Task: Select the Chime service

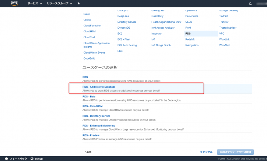Action: click(87, 20)
